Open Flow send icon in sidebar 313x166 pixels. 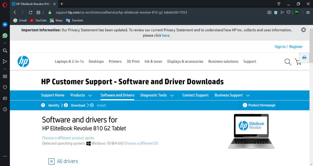(5, 61)
